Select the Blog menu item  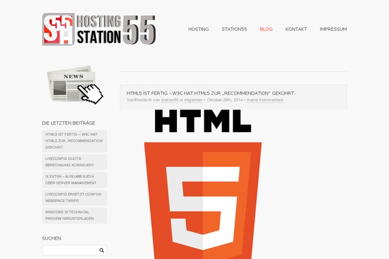(x=266, y=29)
